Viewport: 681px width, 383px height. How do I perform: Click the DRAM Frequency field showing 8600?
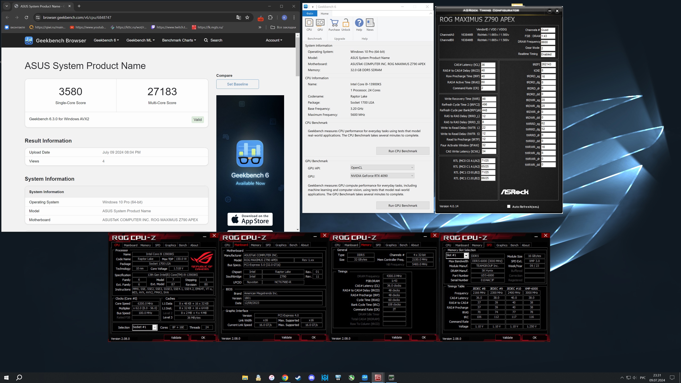tap(548, 42)
